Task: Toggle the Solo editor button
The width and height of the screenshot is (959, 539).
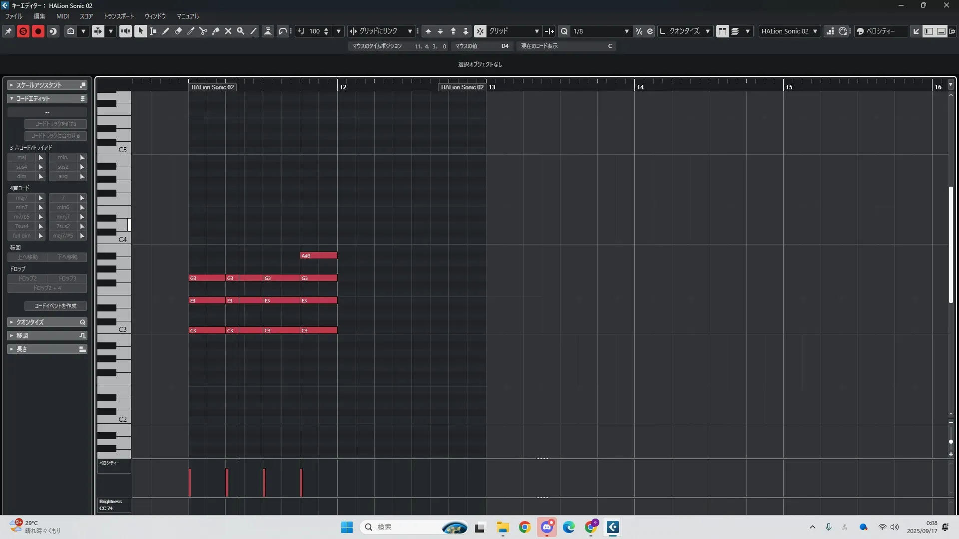Action: click(23, 31)
